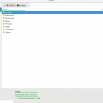
Task: Select the Desktop folder in the list
Action: (x=53, y=12)
